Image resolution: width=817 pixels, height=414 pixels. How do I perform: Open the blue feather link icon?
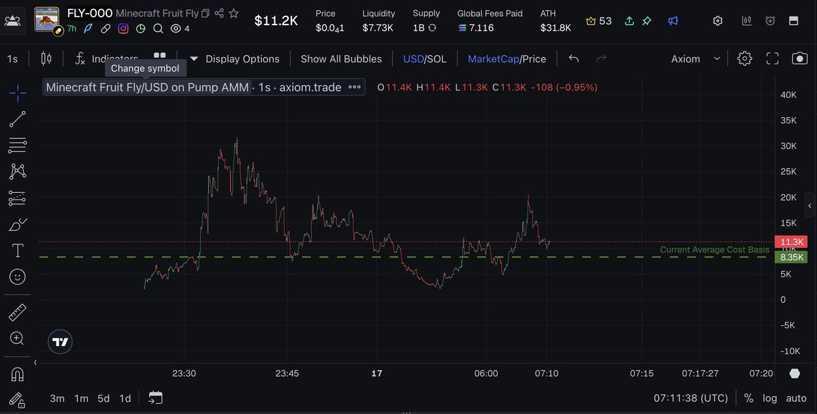(89, 29)
